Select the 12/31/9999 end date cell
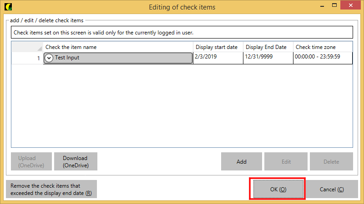The height and width of the screenshot is (204, 364). [268, 58]
